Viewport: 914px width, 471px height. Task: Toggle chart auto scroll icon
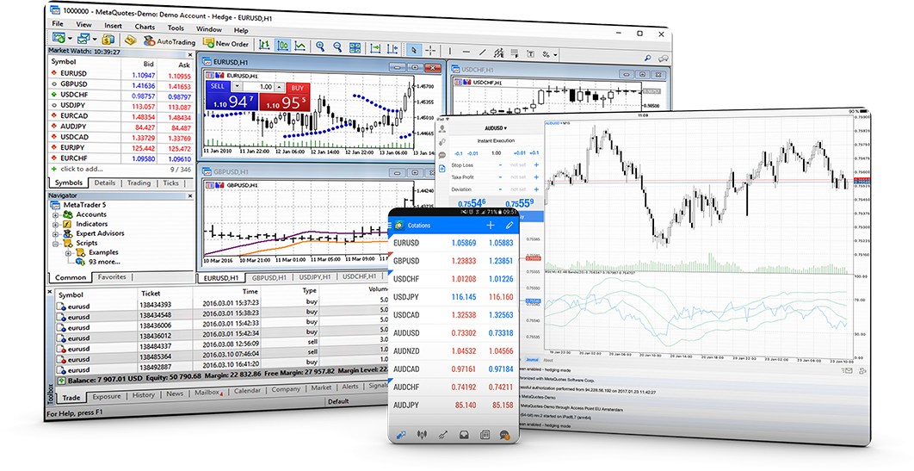[x=375, y=48]
